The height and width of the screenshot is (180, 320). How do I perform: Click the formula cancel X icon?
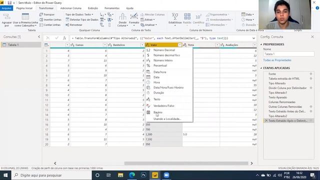pos(48,38)
